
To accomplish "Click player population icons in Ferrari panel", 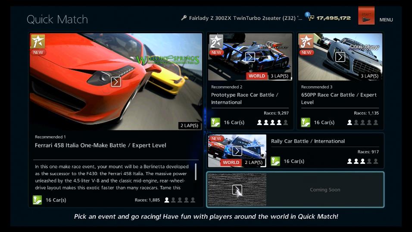I will (x=180, y=200).
